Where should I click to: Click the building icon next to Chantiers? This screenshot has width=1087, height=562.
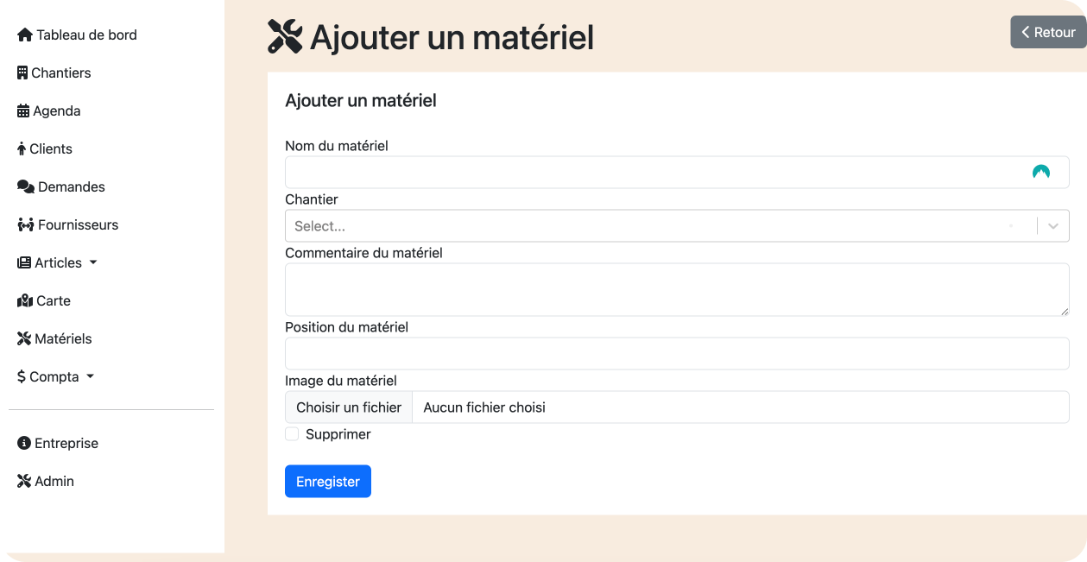tap(22, 73)
